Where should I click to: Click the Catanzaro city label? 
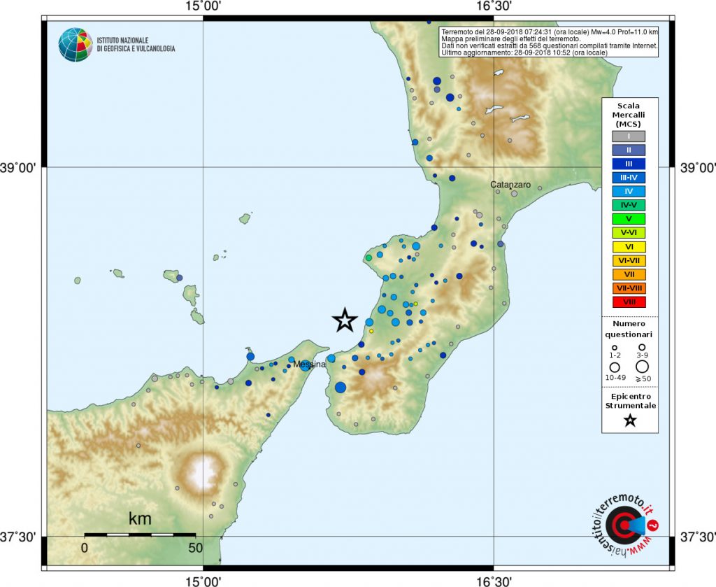coord(510,185)
